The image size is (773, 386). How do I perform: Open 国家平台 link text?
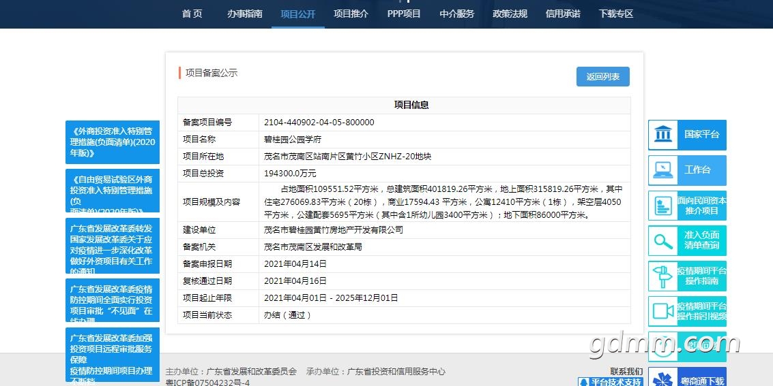[701, 134]
